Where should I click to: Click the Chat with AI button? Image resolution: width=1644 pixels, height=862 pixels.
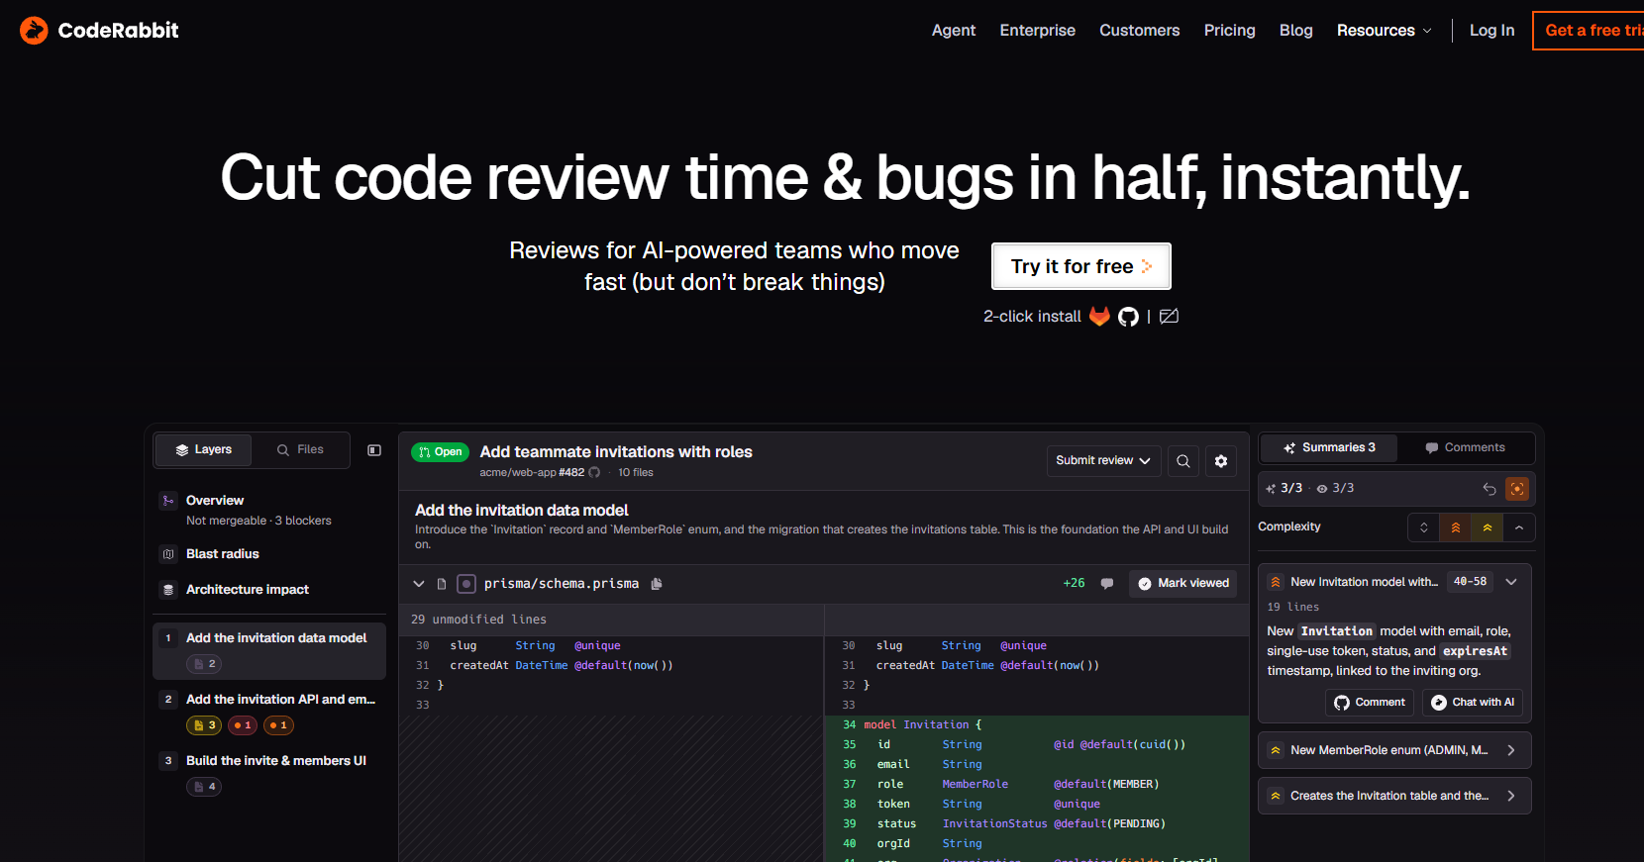click(1473, 703)
